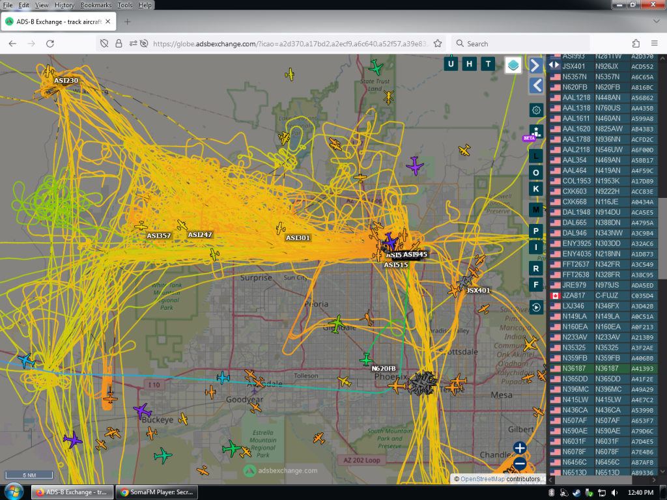Image resolution: width=667 pixels, height=500 pixels.
Task: Select LXJ346 row in aircraft list
Action: tap(603, 306)
